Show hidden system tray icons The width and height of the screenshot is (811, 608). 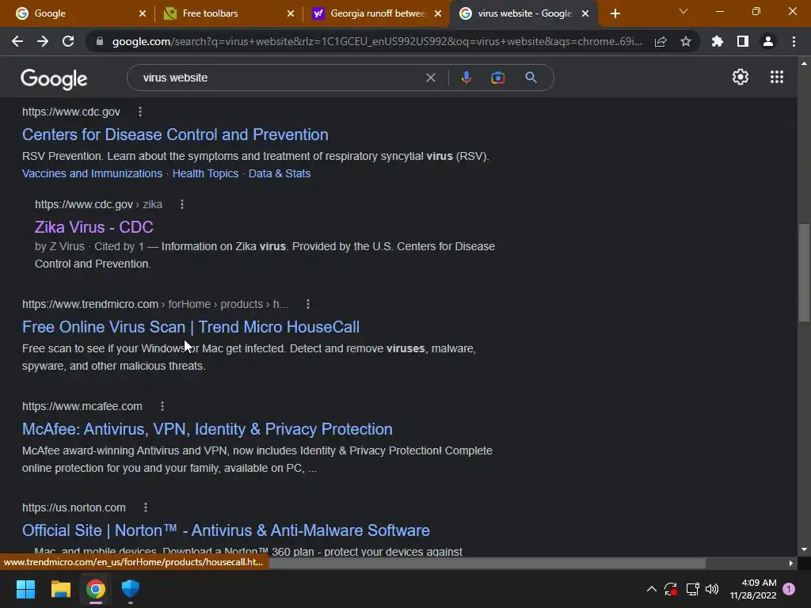point(652,589)
